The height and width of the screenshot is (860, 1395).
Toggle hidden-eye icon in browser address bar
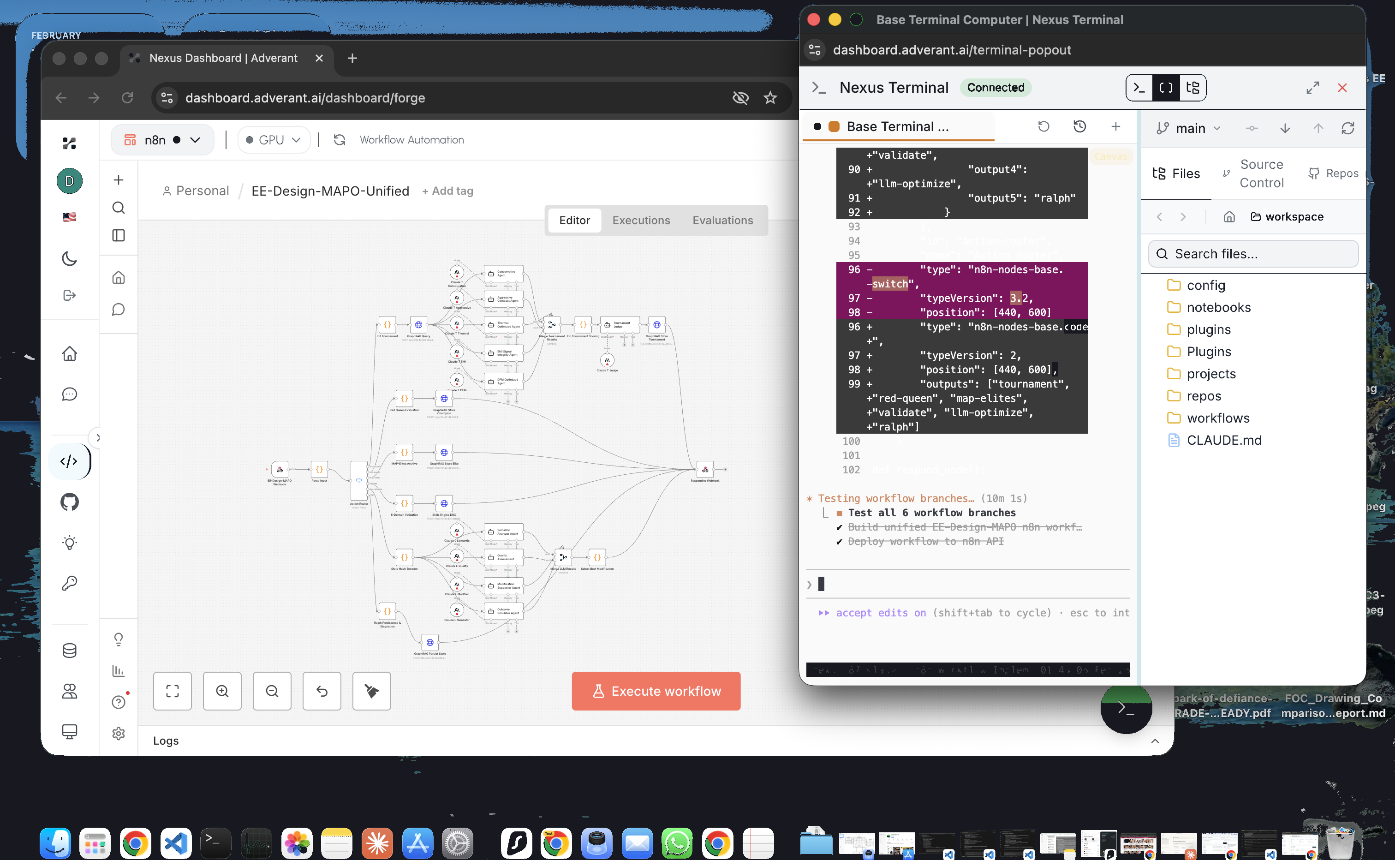click(x=741, y=98)
